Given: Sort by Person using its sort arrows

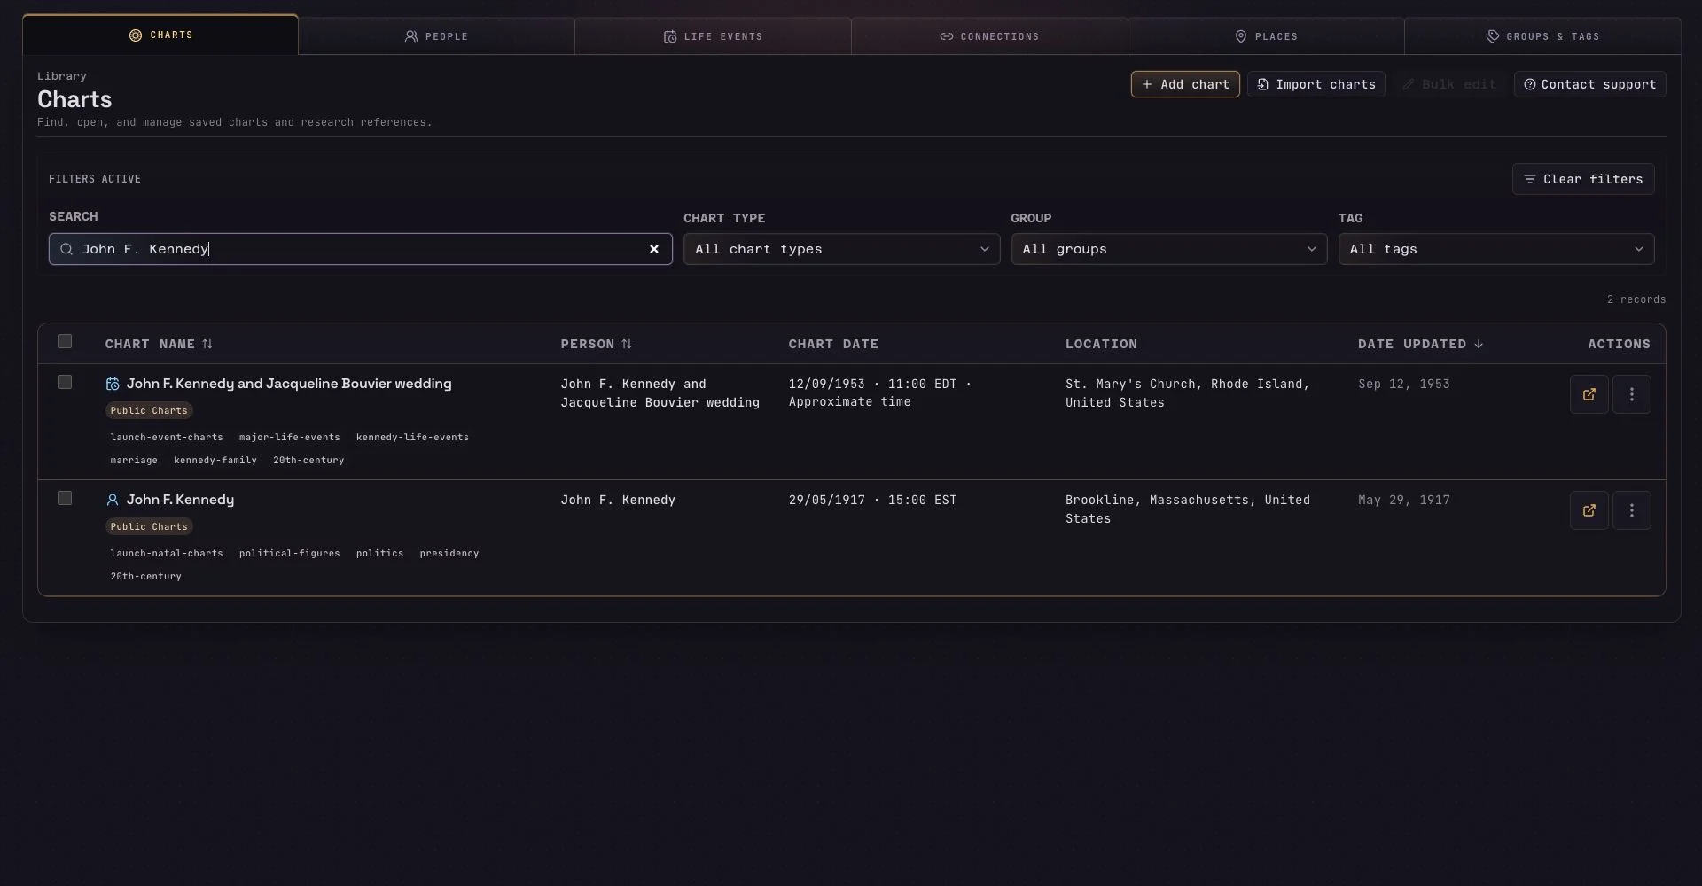Looking at the screenshot, I should pyautogui.click(x=627, y=344).
